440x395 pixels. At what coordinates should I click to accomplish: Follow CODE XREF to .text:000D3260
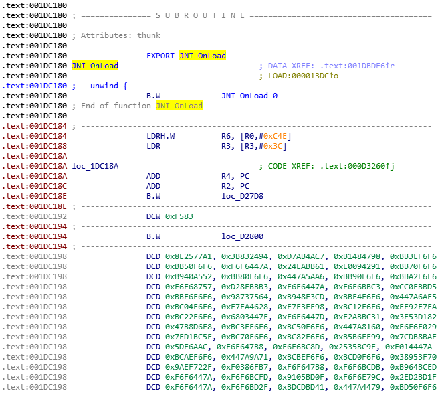[357, 166]
